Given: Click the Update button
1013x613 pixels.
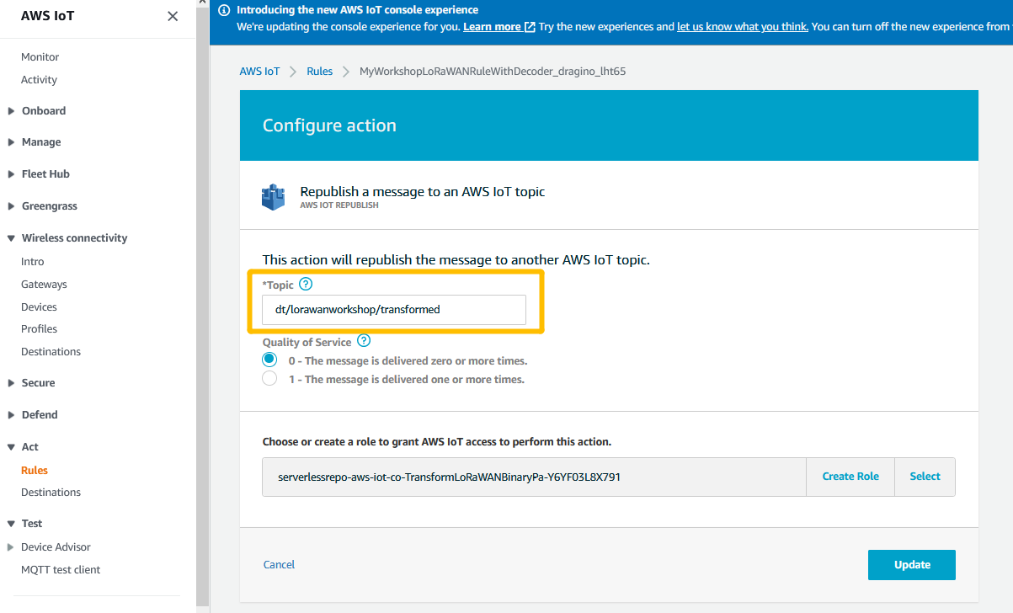Looking at the screenshot, I should point(912,565).
